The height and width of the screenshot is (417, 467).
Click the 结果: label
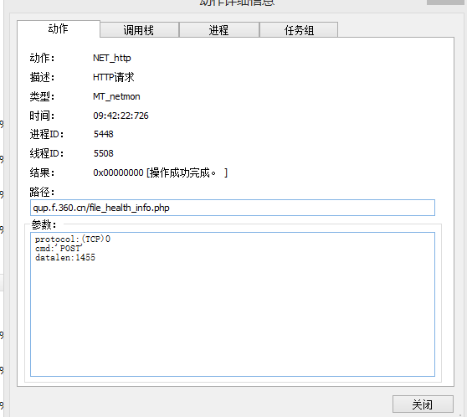coord(42,172)
